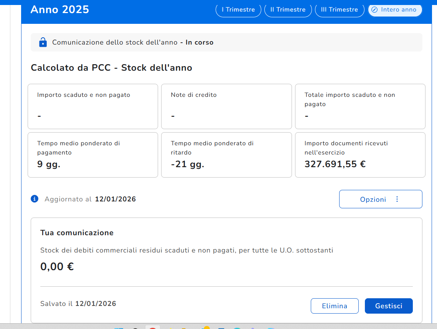This screenshot has width=437, height=329.
Task: Click the Elimina button
Action: (334, 306)
